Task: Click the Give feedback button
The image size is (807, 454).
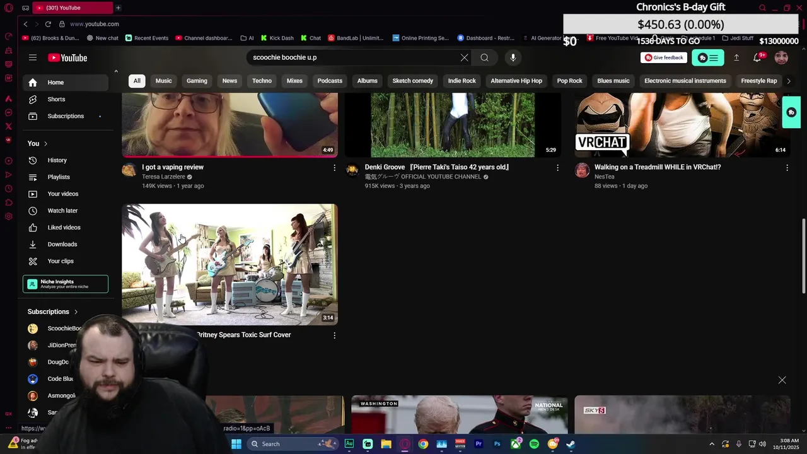Action: [x=664, y=57]
